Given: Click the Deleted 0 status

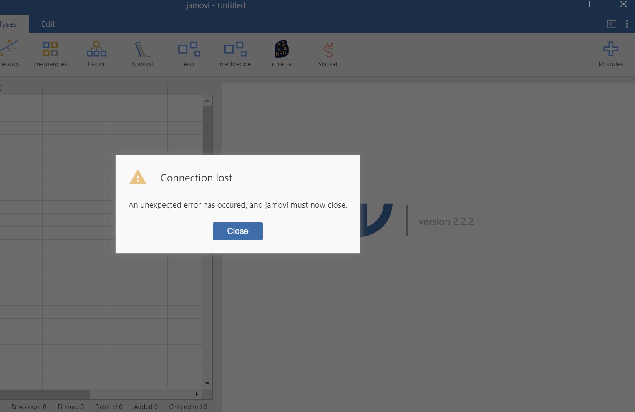Looking at the screenshot, I should click(109, 407).
